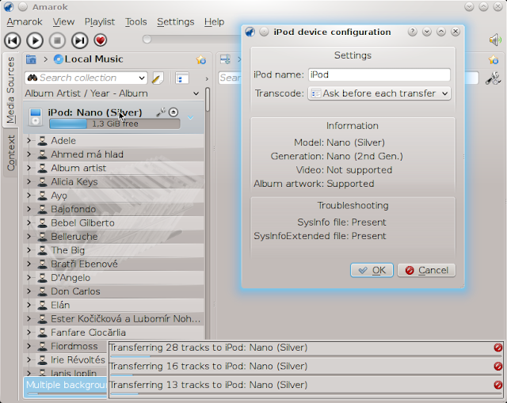
Task: Expand the Bajofondo artist node
Action: coord(29,209)
